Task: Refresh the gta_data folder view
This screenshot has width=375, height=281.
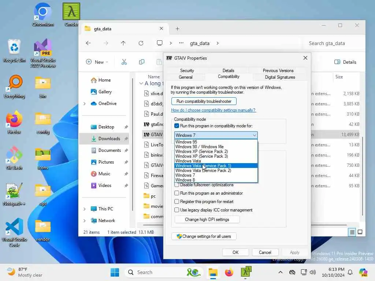Action: click(141, 43)
